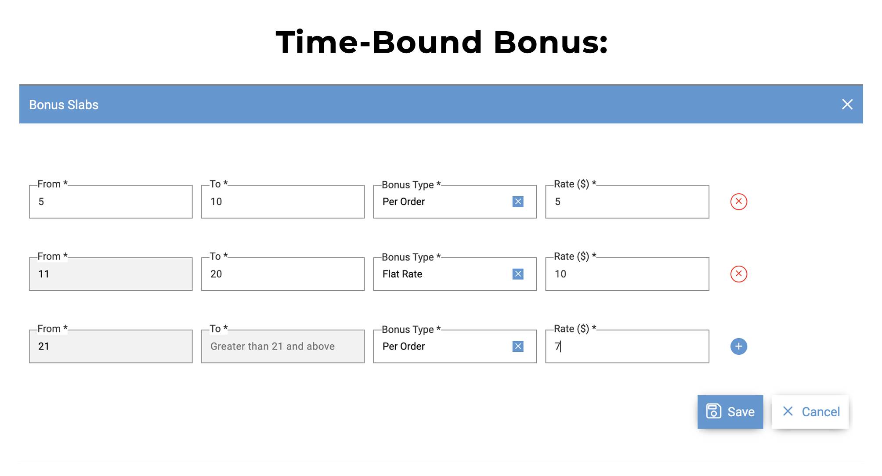The height and width of the screenshot is (476, 882).
Task: Select the second row's To field showing 20
Action: (283, 274)
